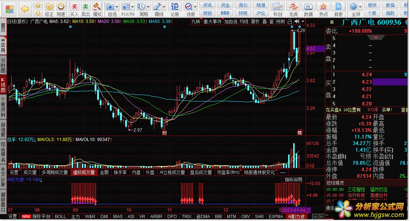This screenshot has width=410, height=221.
Task: Open the 自选 favorites folder icon
Action: click(110, 7)
